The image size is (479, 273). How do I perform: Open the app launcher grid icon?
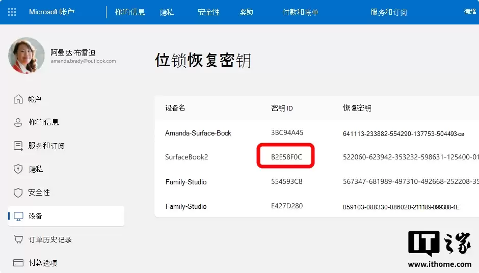click(12, 12)
